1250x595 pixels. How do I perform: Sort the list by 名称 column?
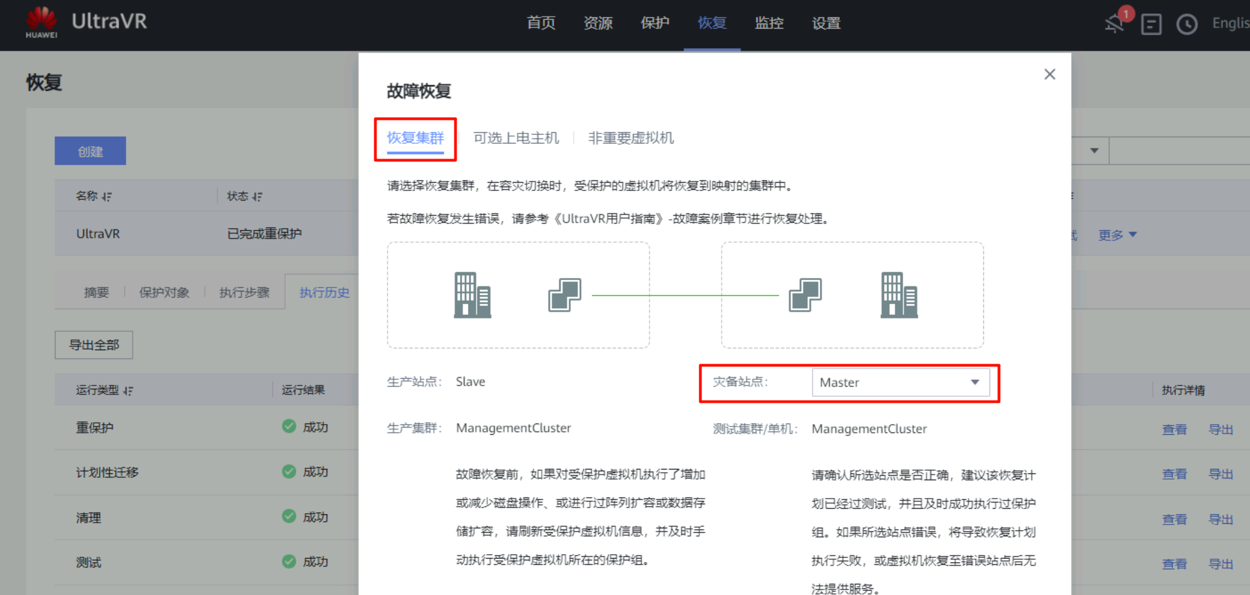click(106, 197)
